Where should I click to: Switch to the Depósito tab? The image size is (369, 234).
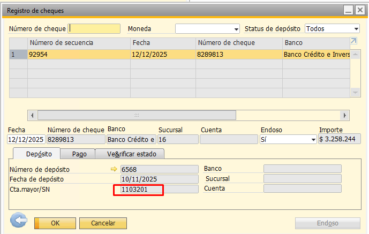35,154
